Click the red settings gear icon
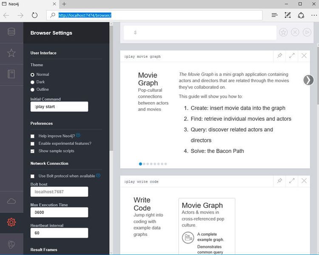The height and width of the screenshot is (255, 319). 11,222
